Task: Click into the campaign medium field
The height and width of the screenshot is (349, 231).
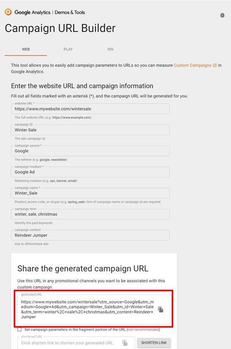Action: (x=90, y=172)
